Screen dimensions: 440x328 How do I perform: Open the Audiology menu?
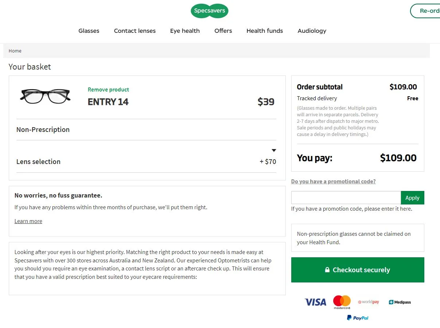pyautogui.click(x=312, y=31)
